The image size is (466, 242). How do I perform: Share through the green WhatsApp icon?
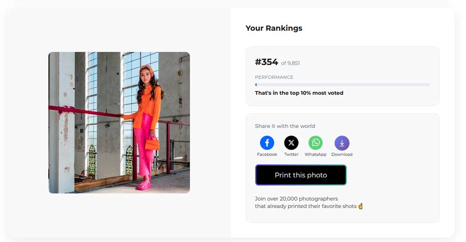pyautogui.click(x=316, y=143)
